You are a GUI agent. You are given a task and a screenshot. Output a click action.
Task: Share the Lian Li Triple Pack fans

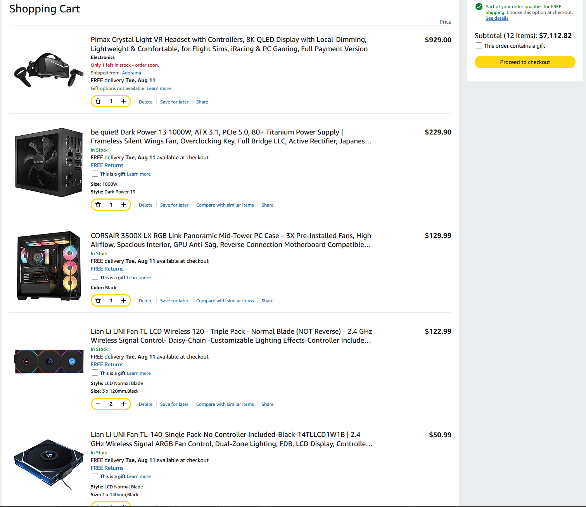(267, 404)
